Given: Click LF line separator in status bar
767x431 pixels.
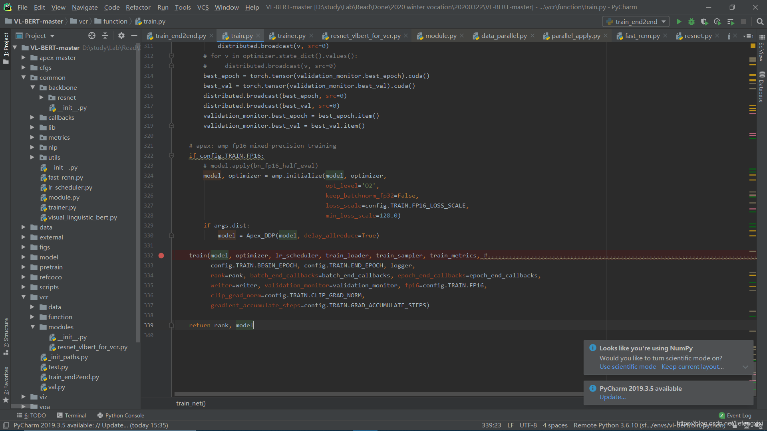Looking at the screenshot, I should [x=510, y=425].
